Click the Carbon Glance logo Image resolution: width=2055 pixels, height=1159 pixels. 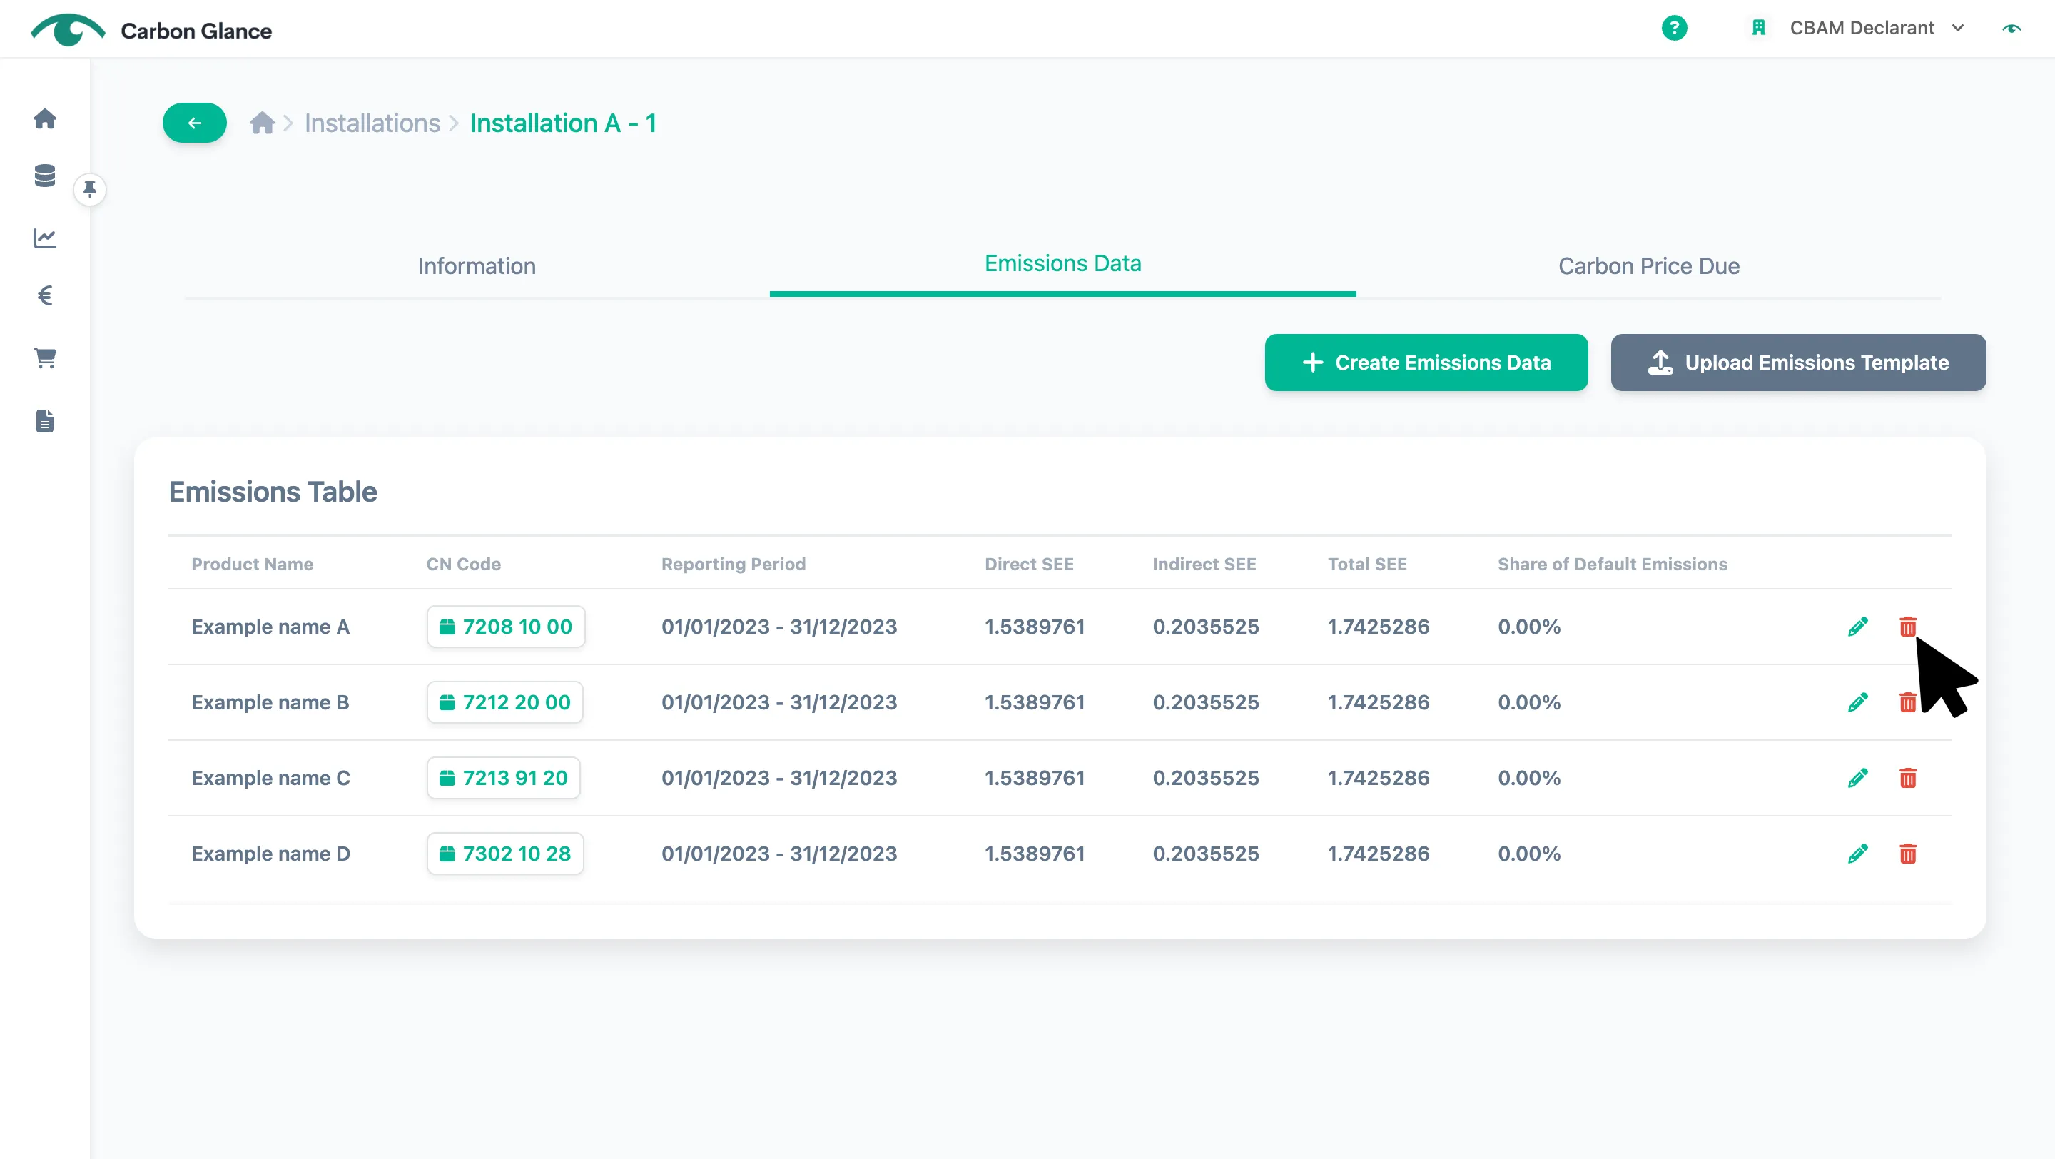[x=151, y=30]
